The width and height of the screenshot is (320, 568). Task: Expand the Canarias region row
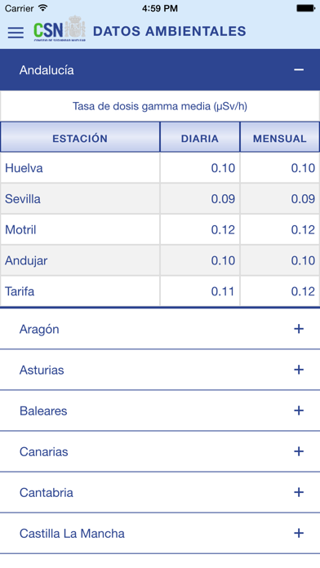pyautogui.click(x=160, y=452)
